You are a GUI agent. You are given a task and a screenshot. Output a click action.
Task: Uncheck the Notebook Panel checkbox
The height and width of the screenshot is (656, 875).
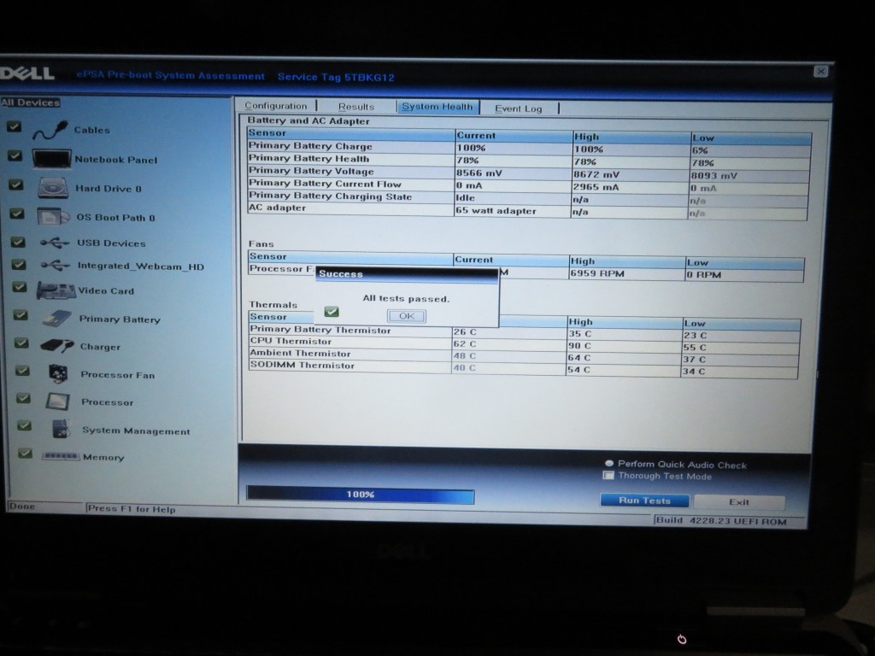tap(15, 155)
